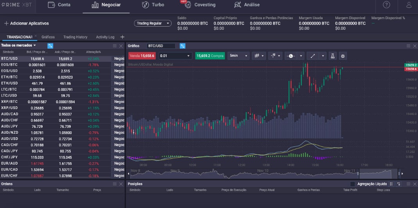Open the Turbo section

[153, 5]
